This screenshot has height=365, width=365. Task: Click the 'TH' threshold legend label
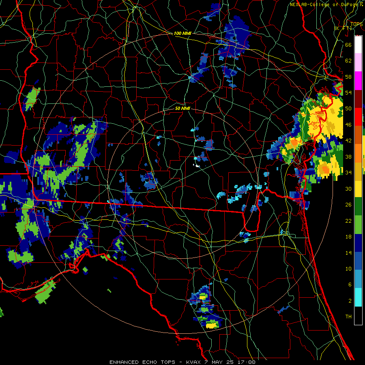click(348, 317)
